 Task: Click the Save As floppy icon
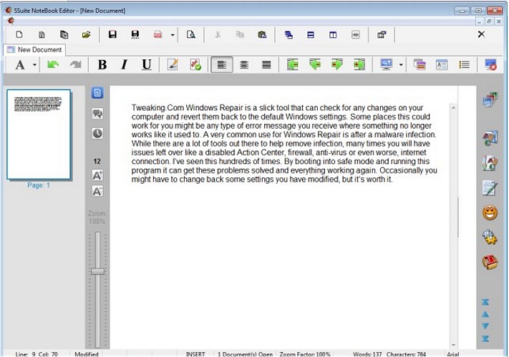click(135, 34)
